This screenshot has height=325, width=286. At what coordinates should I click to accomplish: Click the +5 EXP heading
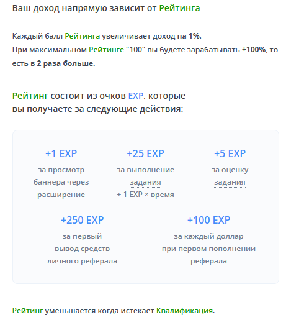point(230,153)
